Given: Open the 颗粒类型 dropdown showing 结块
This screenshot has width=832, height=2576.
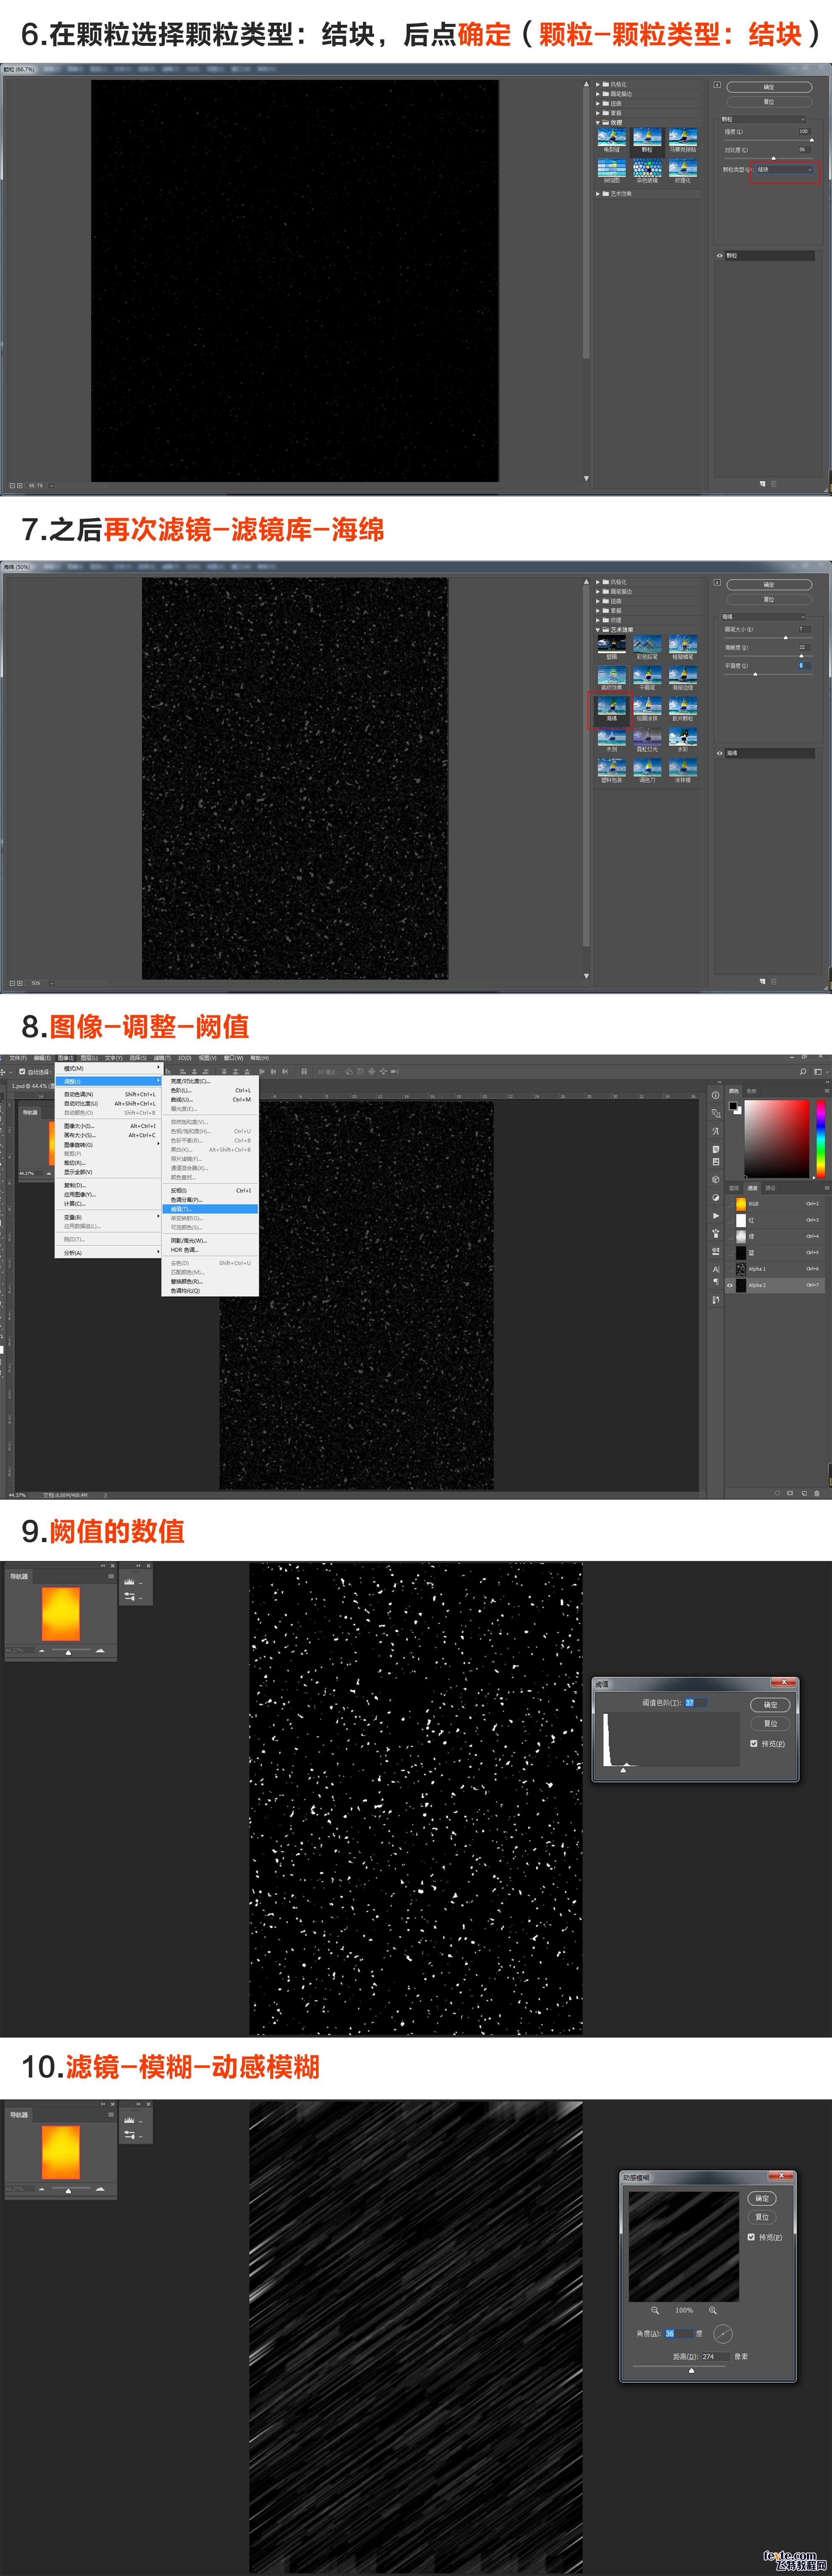Looking at the screenshot, I should coord(785,169).
